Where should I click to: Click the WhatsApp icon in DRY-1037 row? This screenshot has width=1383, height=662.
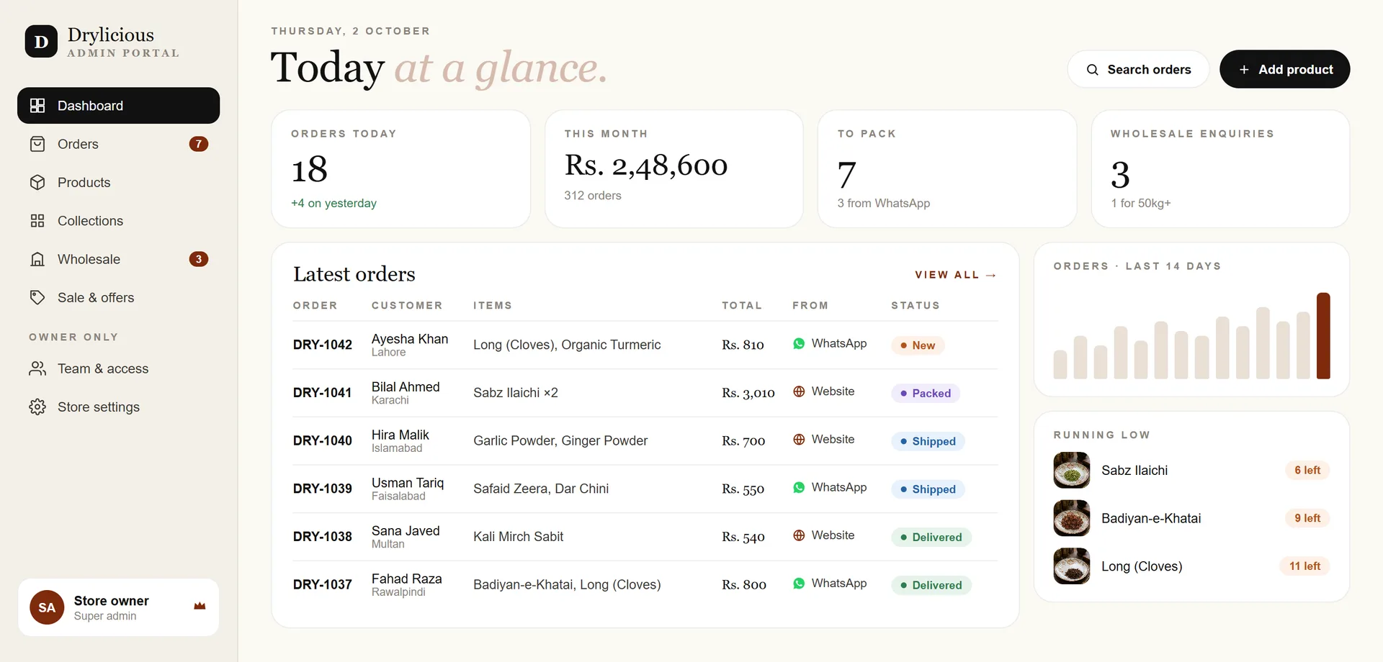pos(799,584)
